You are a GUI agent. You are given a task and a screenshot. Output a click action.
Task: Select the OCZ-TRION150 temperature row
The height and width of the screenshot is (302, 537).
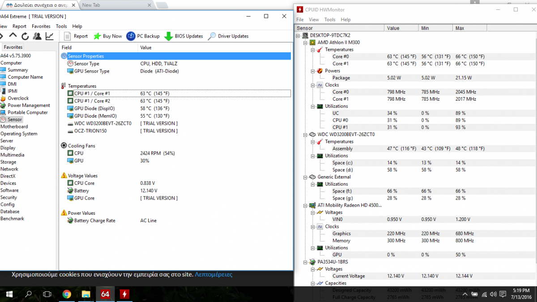[176, 131]
